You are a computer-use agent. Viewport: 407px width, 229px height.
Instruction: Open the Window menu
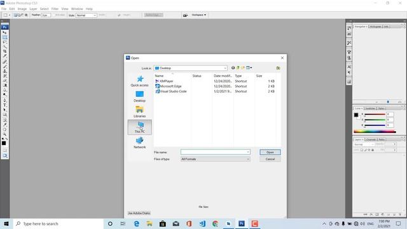pyautogui.click(x=77, y=9)
